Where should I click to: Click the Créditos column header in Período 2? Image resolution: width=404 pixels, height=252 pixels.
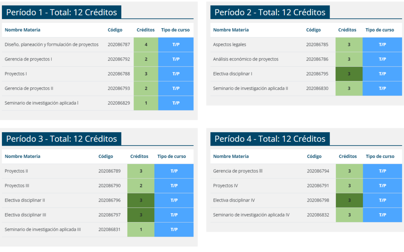coord(347,30)
